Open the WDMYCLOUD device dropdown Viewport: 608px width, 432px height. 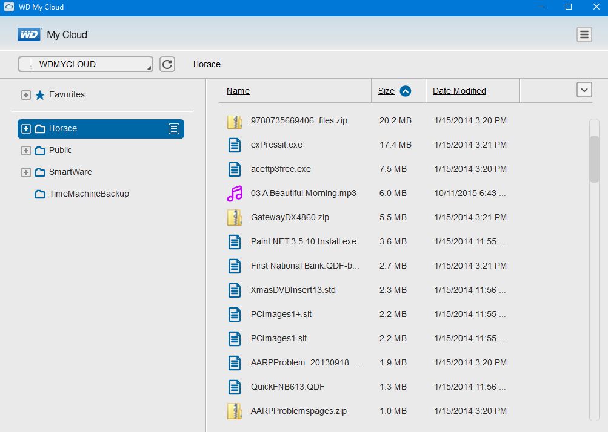[x=85, y=64]
